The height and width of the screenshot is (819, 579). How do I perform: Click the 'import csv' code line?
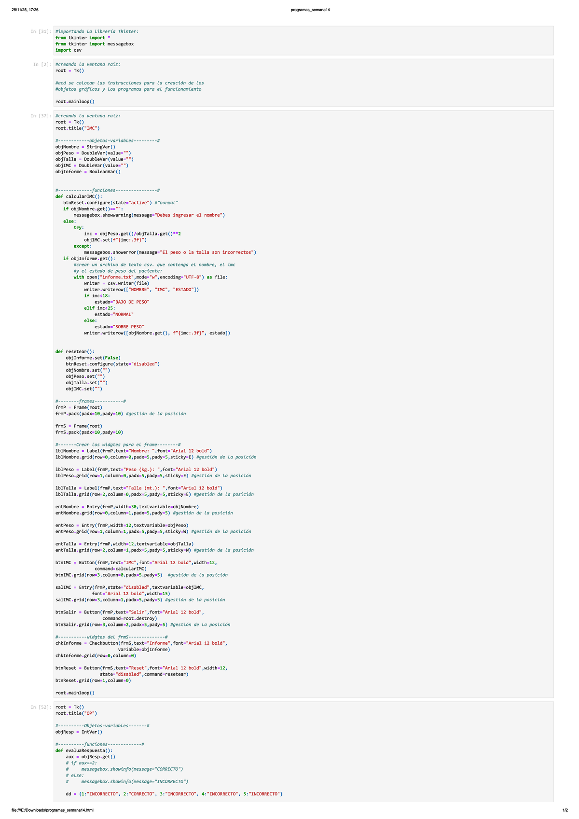pyautogui.click(x=69, y=50)
